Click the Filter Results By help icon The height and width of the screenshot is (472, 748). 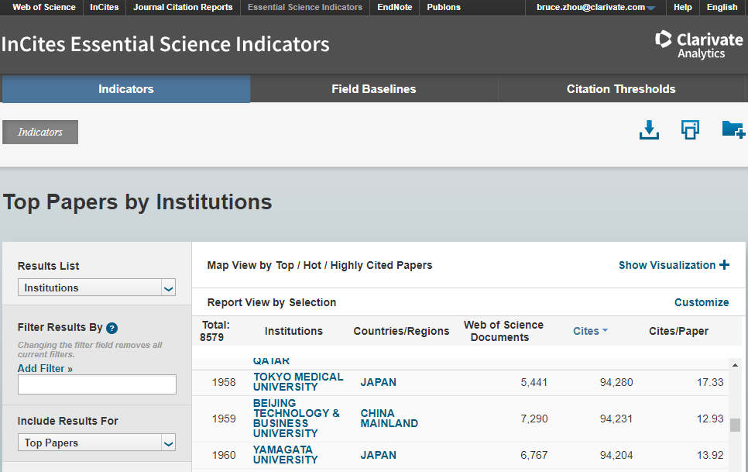coord(112,328)
